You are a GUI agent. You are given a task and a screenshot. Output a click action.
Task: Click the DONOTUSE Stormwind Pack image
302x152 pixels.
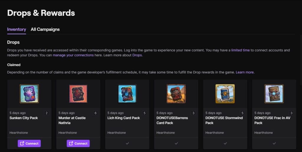tap(225, 94)
